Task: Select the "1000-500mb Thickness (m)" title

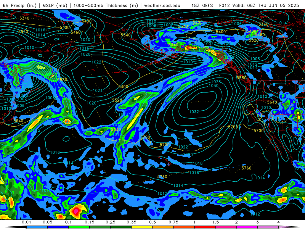Action: pos(106,5)
